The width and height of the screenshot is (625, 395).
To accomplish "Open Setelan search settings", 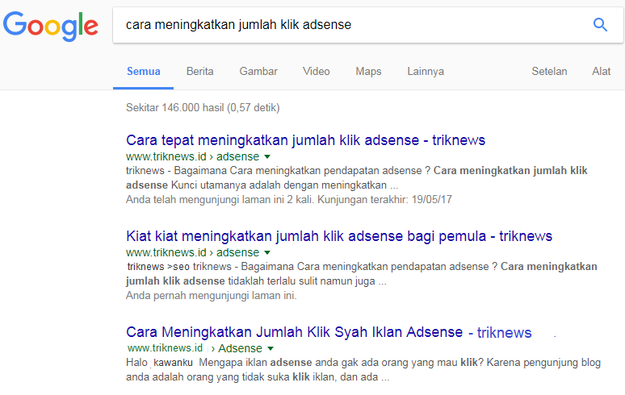I will point(549,72).
